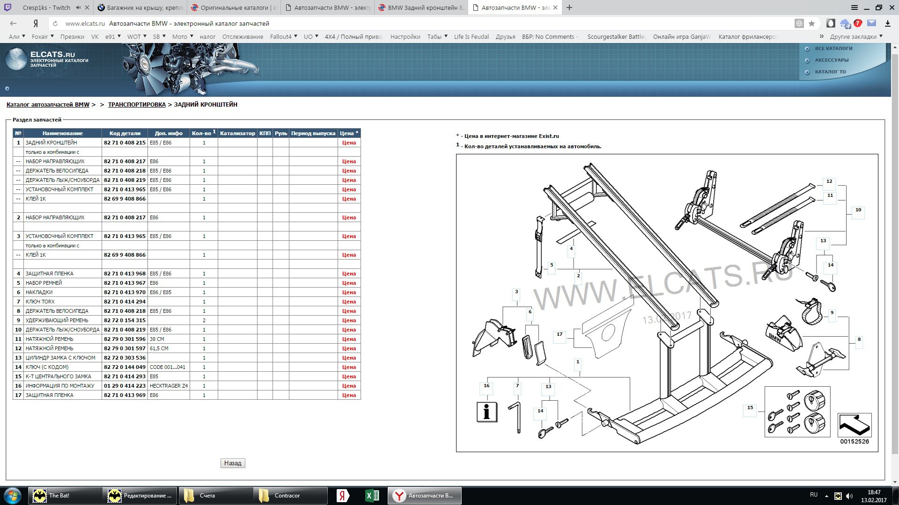Click ЦИЛИНДР ЗАМКА С КЛЮЧОМ row name
Image resolution: width=899 pixels, height=505 pixels.
(x=60, y=358)
